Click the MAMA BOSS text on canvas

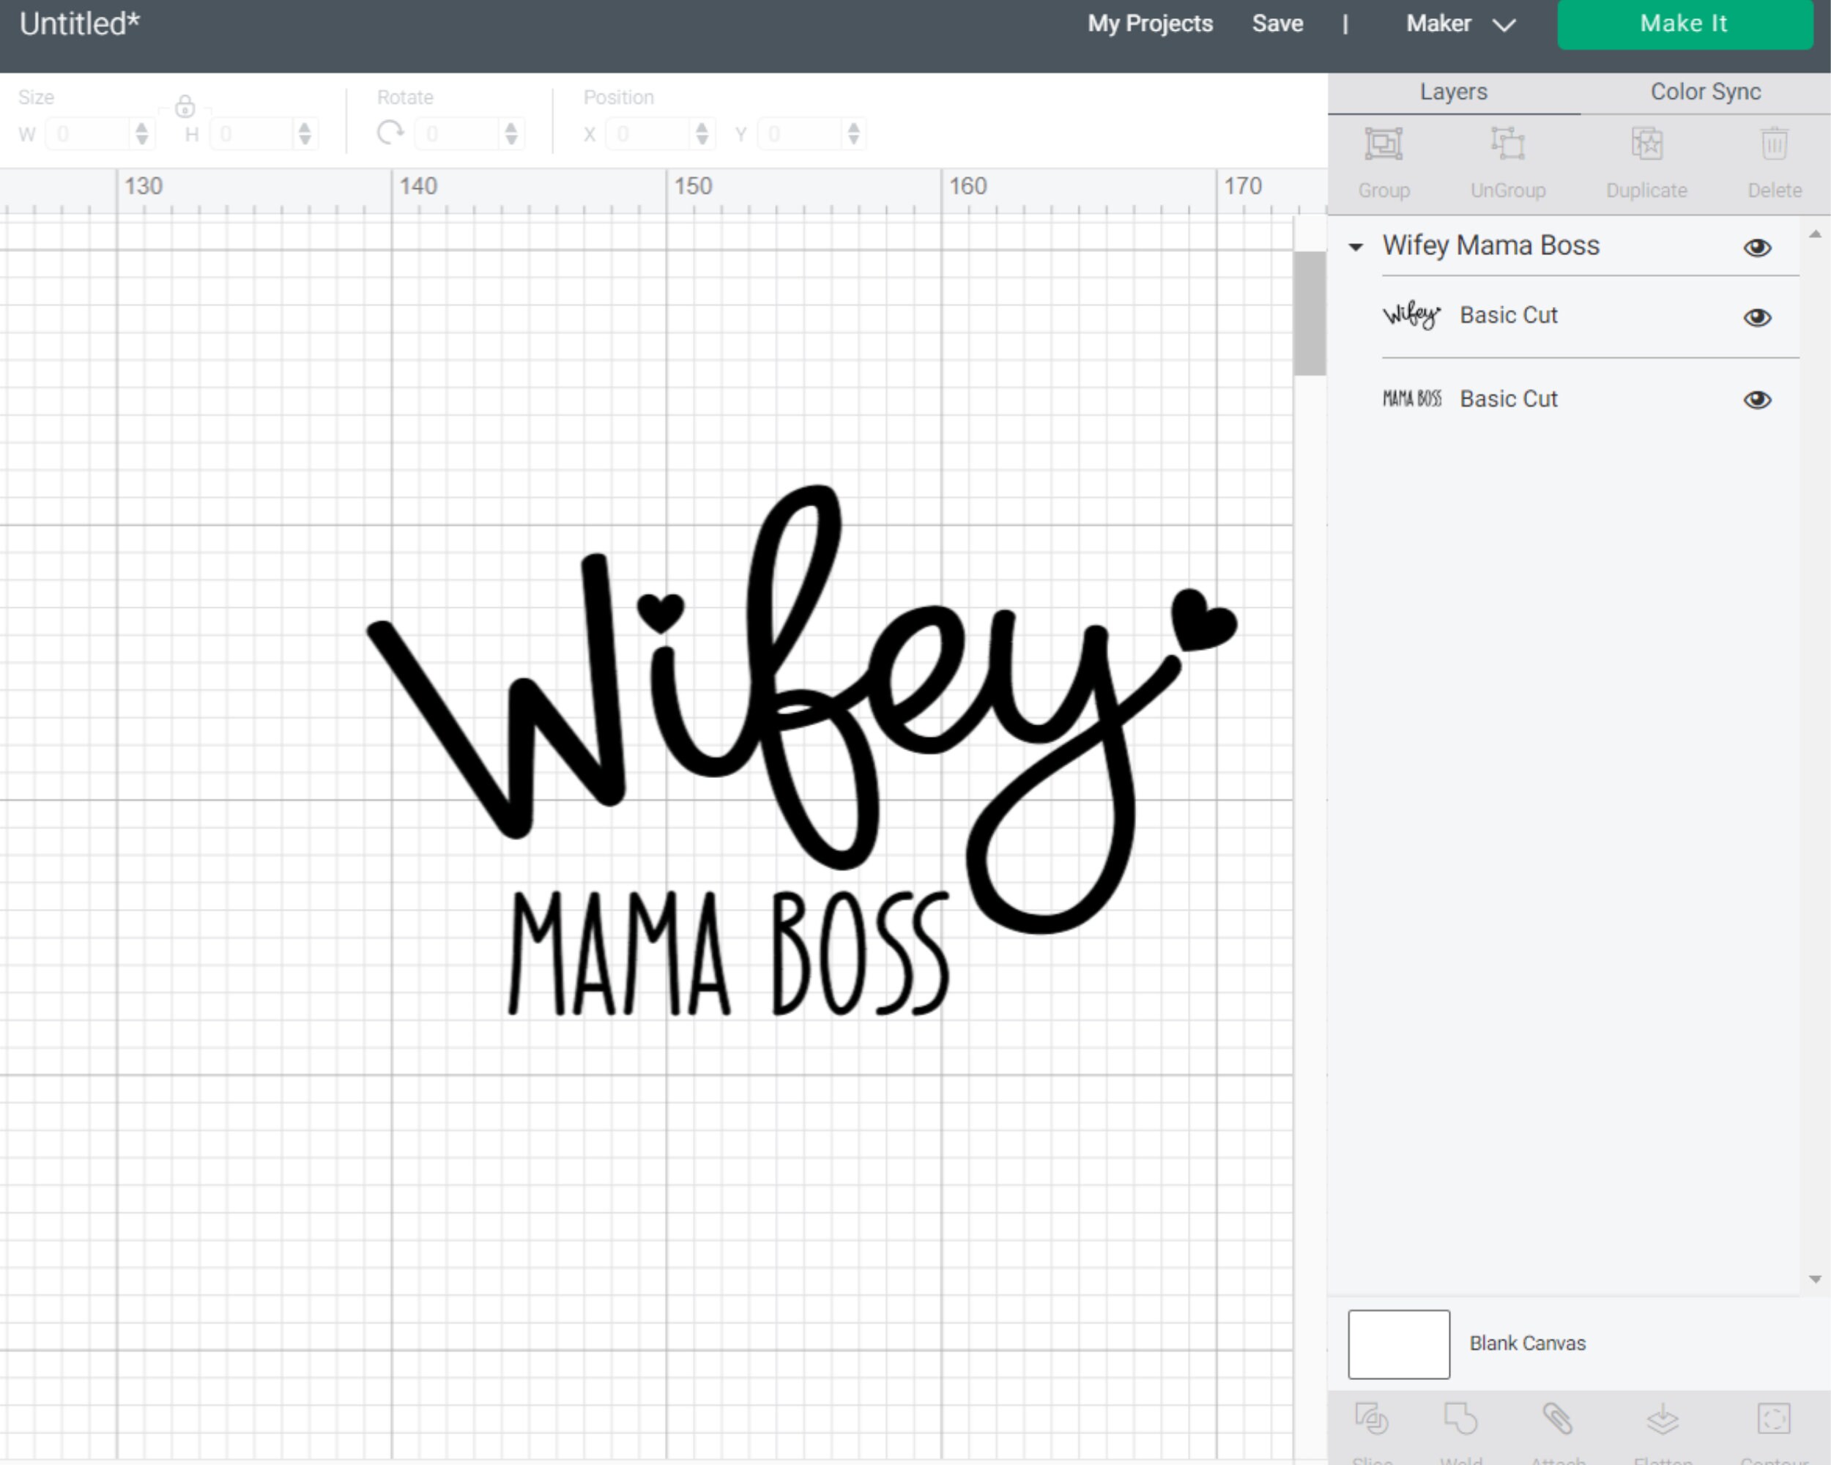pyautogui.click(x=729, y=953)
